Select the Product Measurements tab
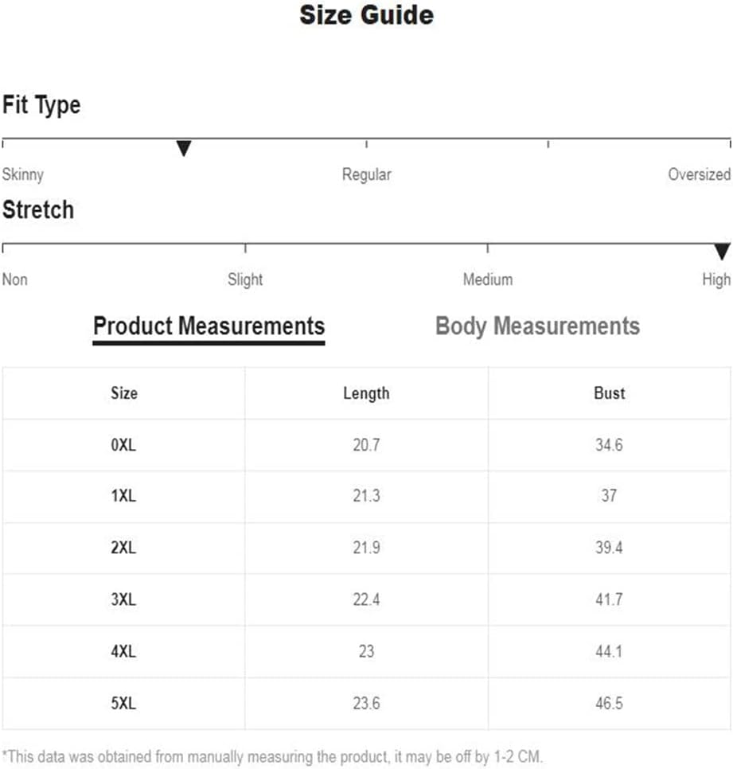 [x=209, y=328]
